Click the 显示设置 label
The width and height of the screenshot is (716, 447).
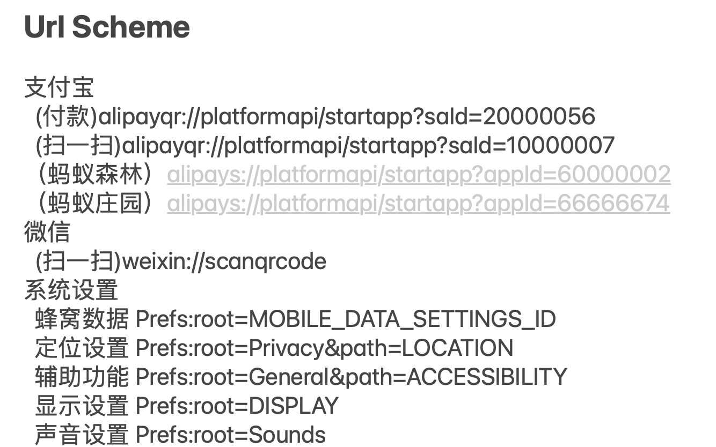pos(82,406)
